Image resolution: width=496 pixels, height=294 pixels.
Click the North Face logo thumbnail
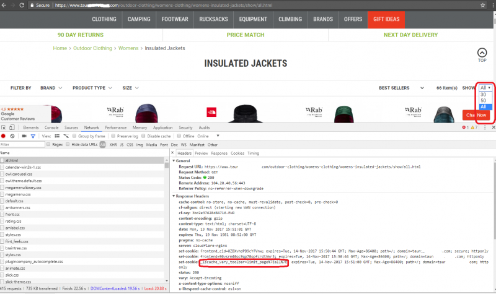pyautogui.click(x=211, y=112)
